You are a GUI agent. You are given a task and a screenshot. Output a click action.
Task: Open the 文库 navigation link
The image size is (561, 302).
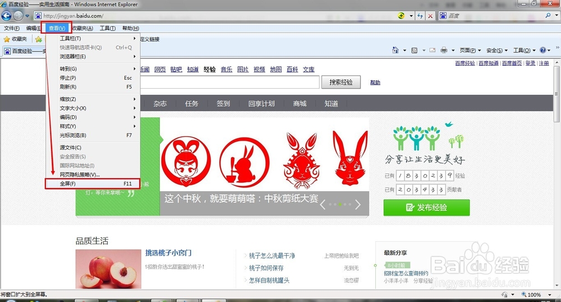(309, 70)
